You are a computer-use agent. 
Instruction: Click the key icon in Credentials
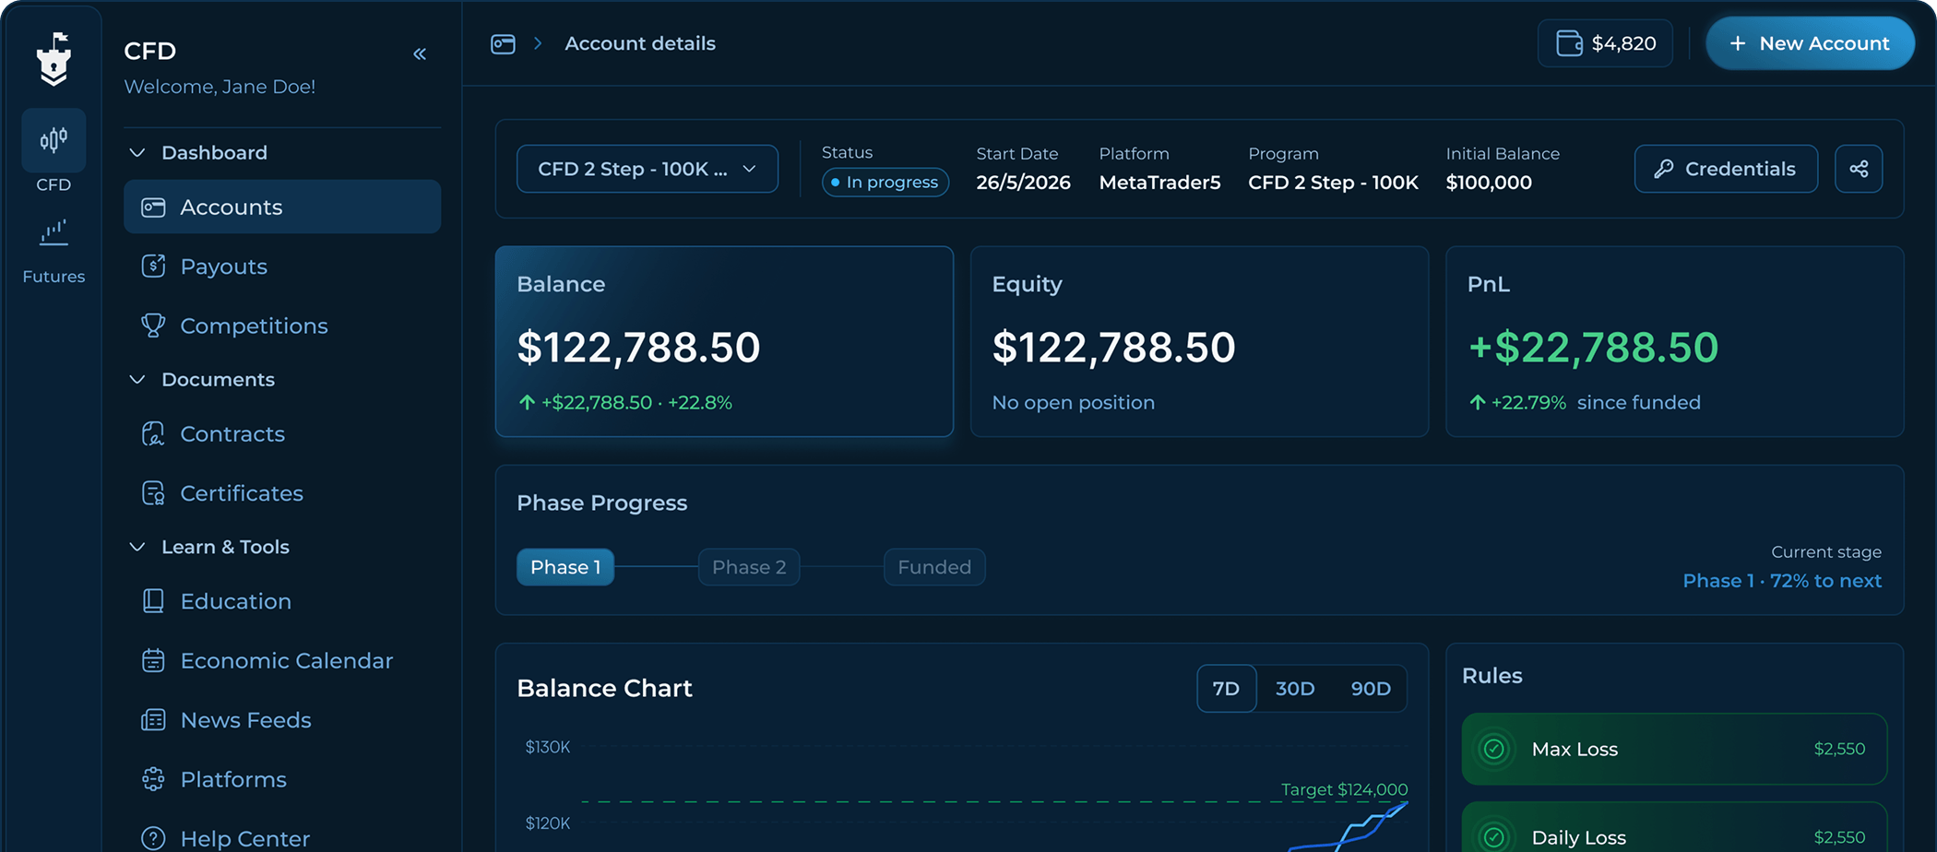click(x=1664, y=169)
